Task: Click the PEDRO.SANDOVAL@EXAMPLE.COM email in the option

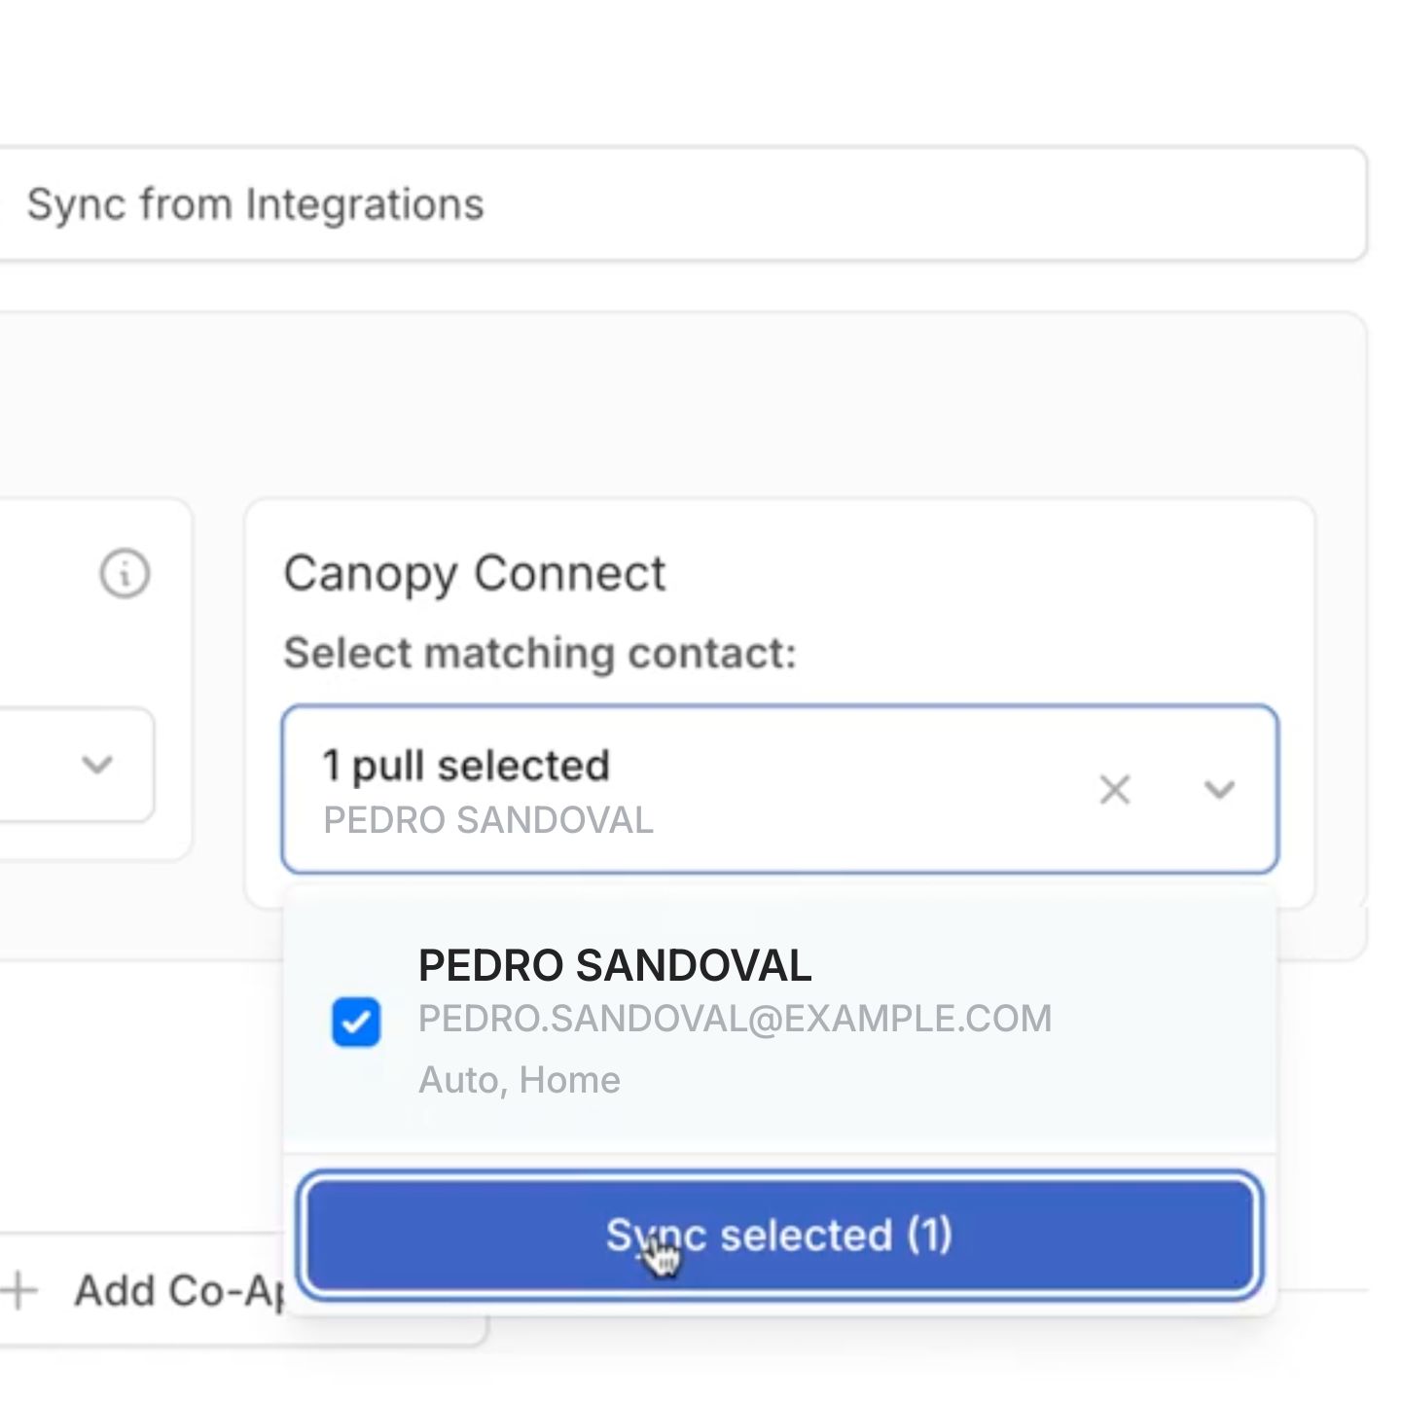Action: (735, 1019)
